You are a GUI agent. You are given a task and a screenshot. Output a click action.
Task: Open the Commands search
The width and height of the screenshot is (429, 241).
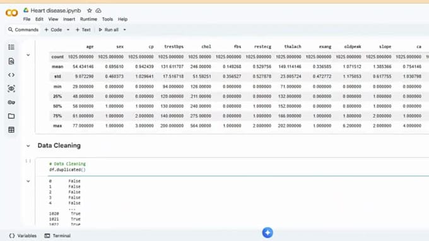(23, 30)
